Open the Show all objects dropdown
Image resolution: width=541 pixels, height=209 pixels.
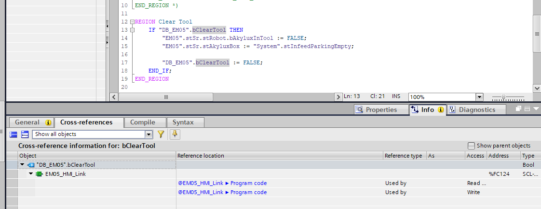(149, 135)
